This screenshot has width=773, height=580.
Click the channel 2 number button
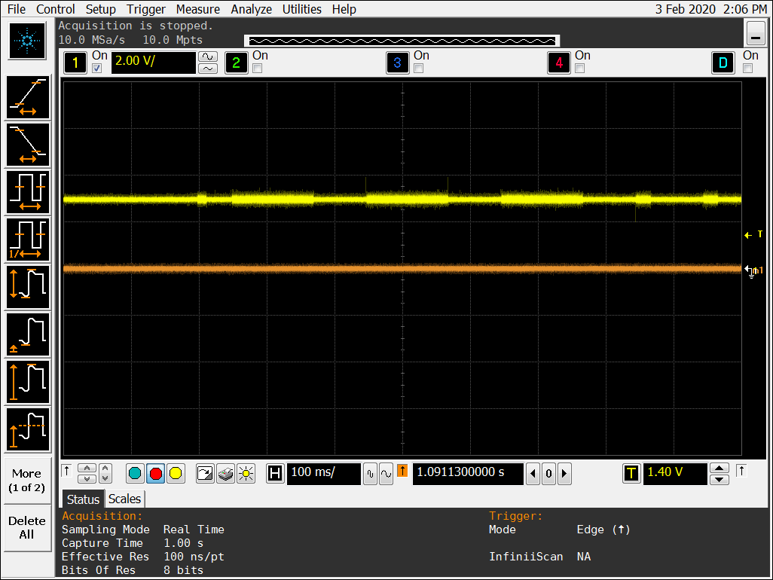pyautogui.click(x=236, y=63)
